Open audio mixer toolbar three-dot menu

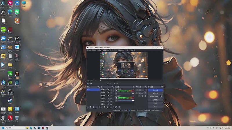click(x=119, y=107)
